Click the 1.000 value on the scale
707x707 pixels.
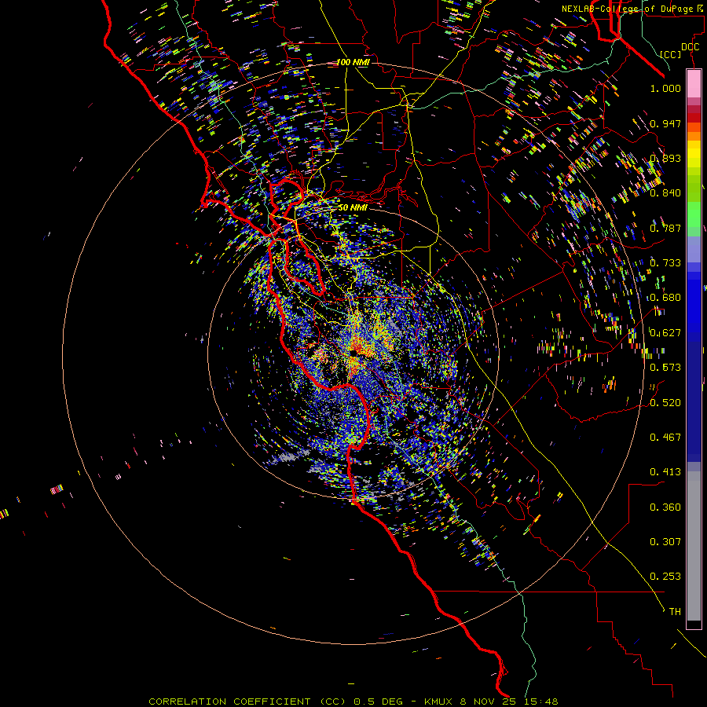click(665, 88)
